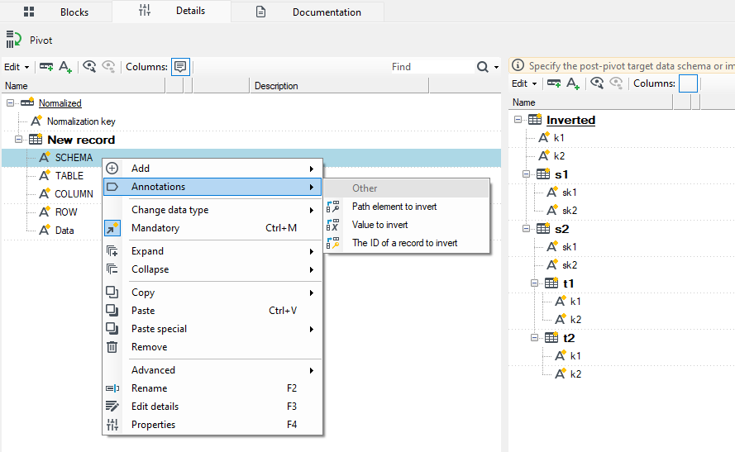Select the Data attribute row

(x=64, y=231)
